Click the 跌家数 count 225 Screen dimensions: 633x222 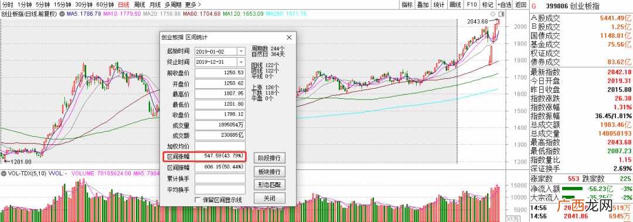(x=625, y=179)
